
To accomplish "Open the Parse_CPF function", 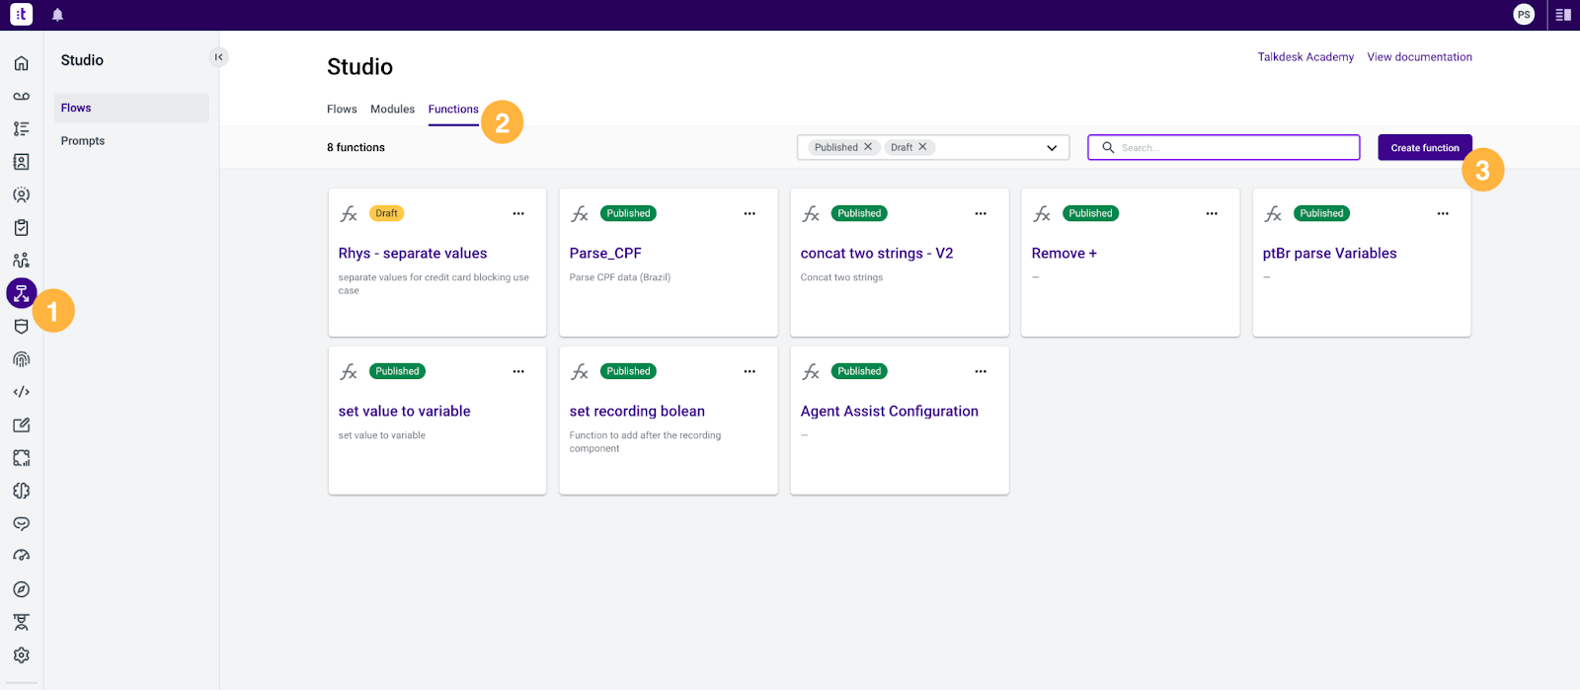I will [605, 254].
